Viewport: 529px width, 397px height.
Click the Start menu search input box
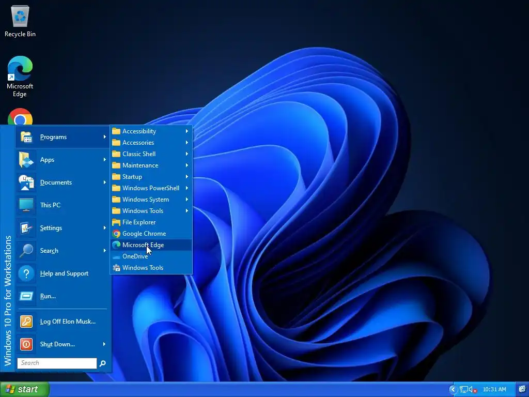tap(57, 363)
